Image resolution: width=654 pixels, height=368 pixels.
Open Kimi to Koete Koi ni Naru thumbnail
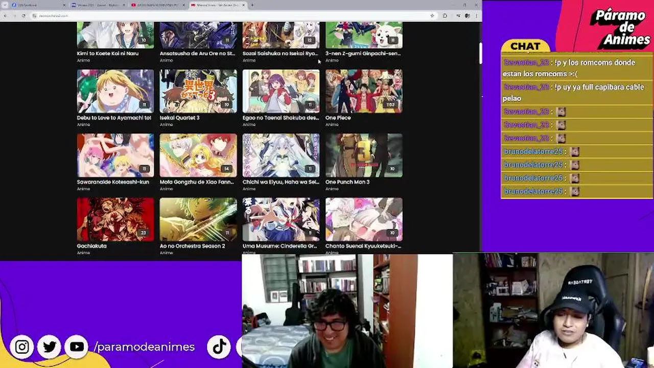(x=115, y=35)
